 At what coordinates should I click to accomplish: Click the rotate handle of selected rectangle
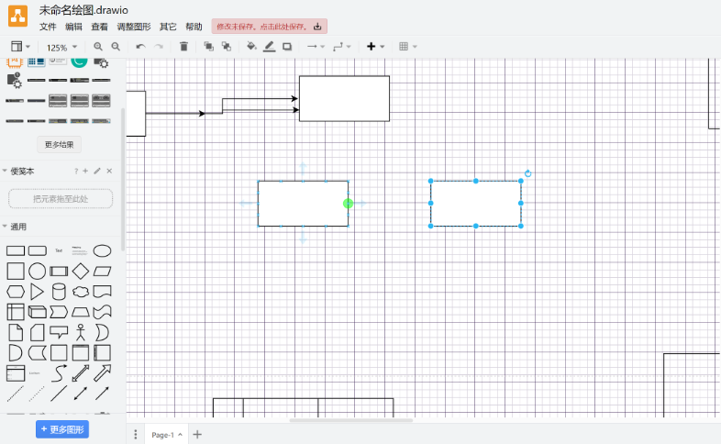tap(527, 173)
